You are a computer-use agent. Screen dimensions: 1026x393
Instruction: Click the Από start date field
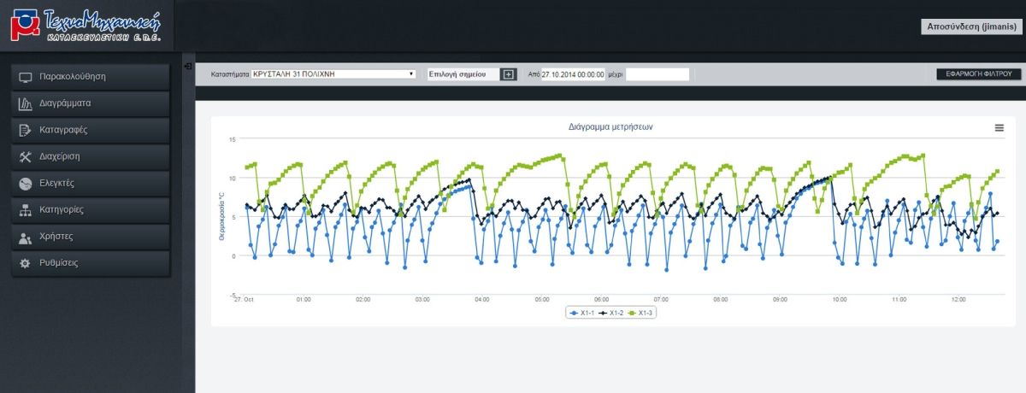(x=573, y=74)
